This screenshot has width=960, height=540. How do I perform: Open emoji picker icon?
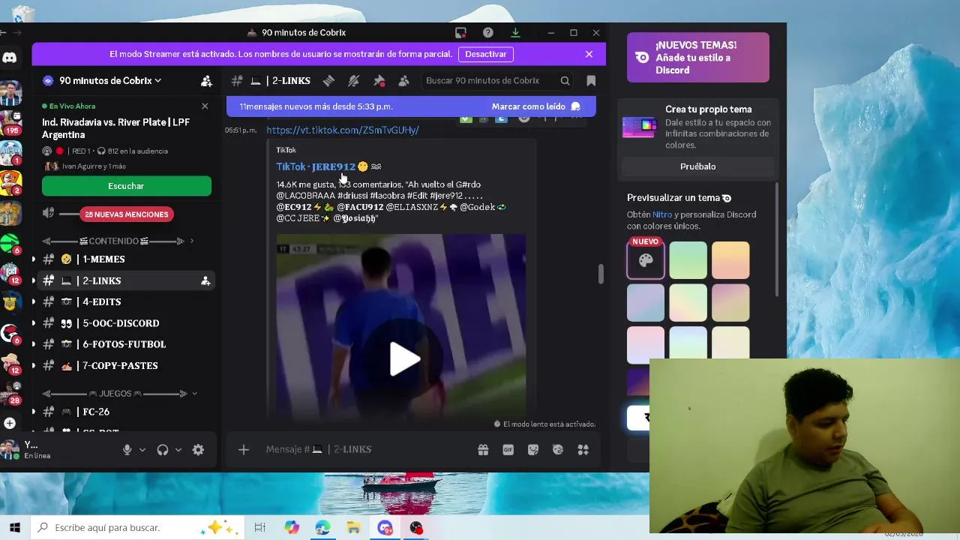click(557, 449)
